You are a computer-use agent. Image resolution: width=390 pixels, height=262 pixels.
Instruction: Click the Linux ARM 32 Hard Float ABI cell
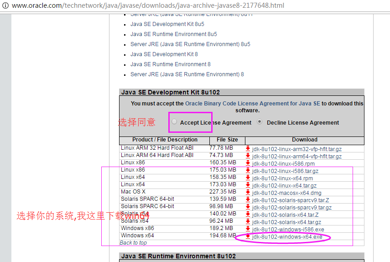click(157, 148)
